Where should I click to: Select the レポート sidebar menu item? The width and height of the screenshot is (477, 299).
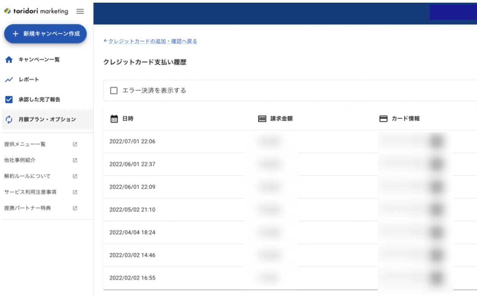(28, 80)
